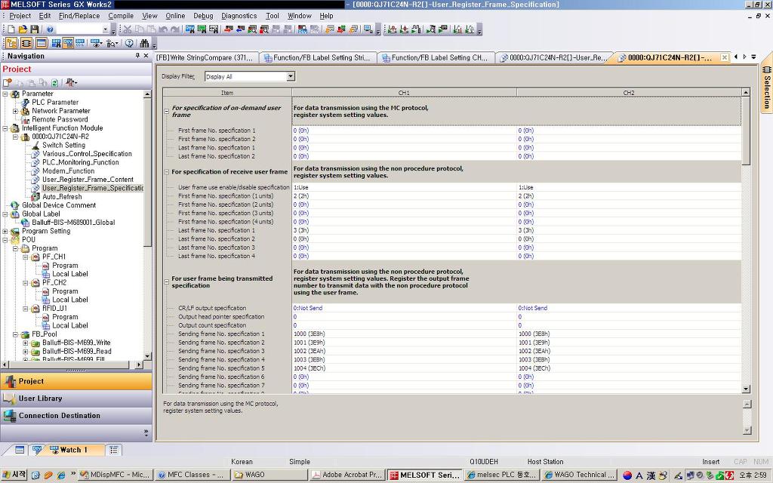The height and width of the screenshot is (483, 773).
Task: Select Auto_Refresh in the project tree
Action: click(62, 197)
